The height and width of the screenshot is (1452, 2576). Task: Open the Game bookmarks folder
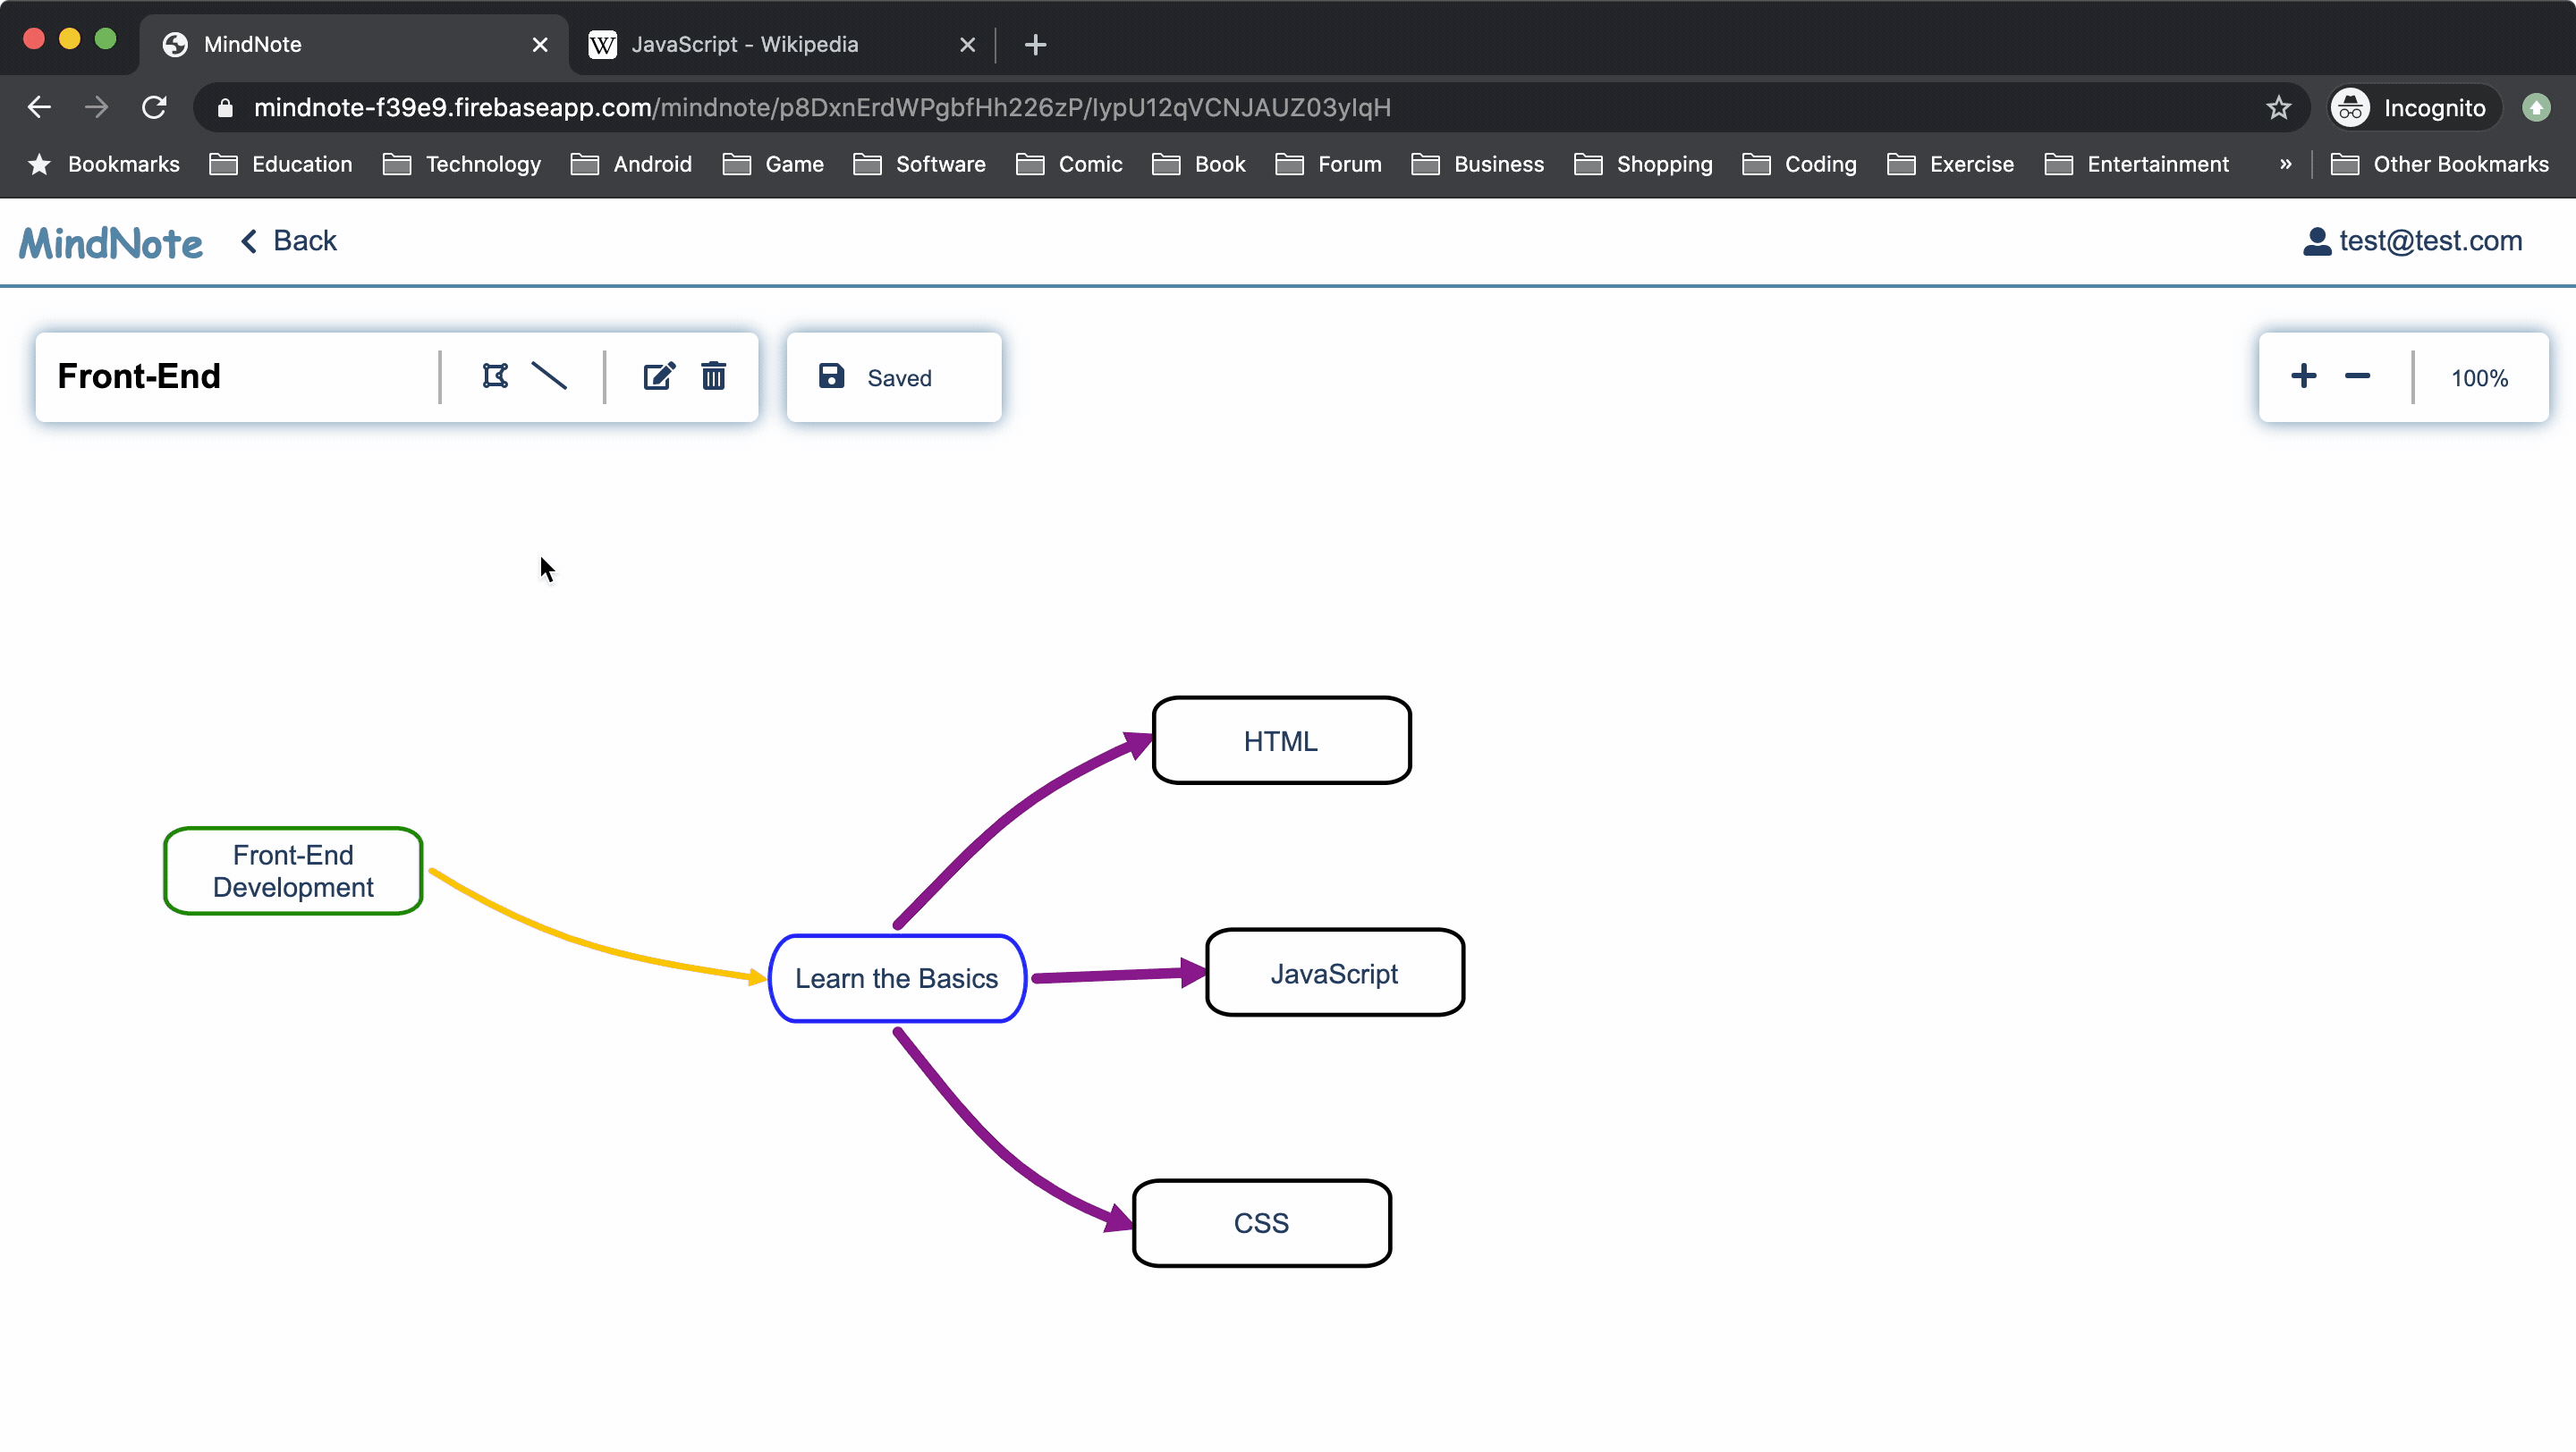coord(773,165)
